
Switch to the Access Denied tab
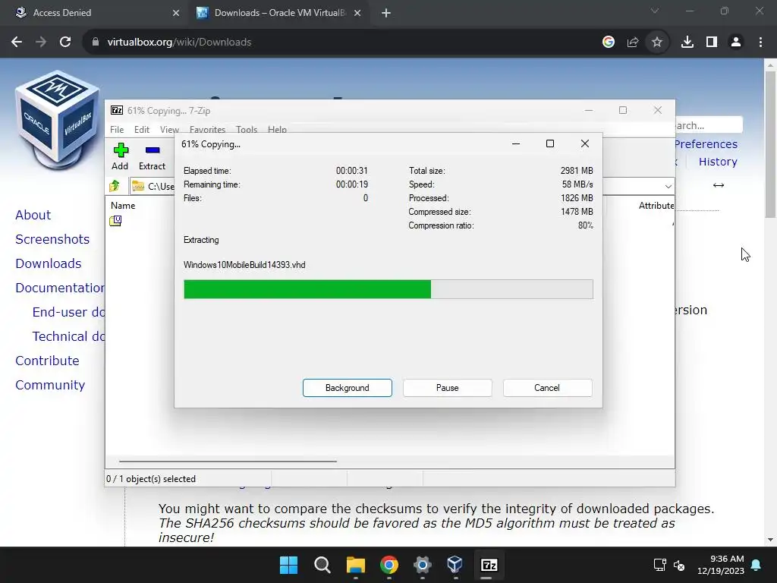[x=94, y=13]
